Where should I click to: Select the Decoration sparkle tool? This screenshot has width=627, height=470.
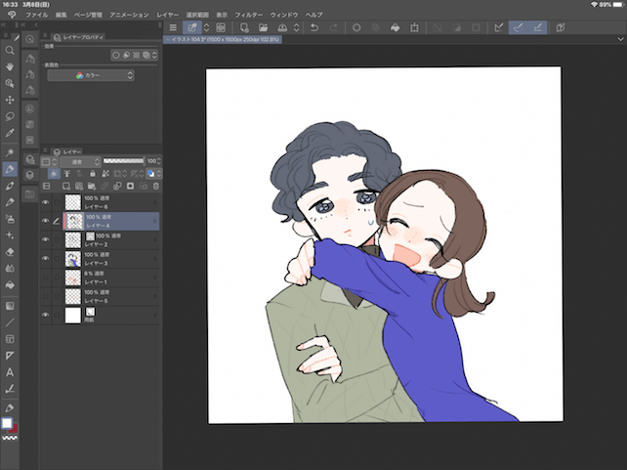10,235
